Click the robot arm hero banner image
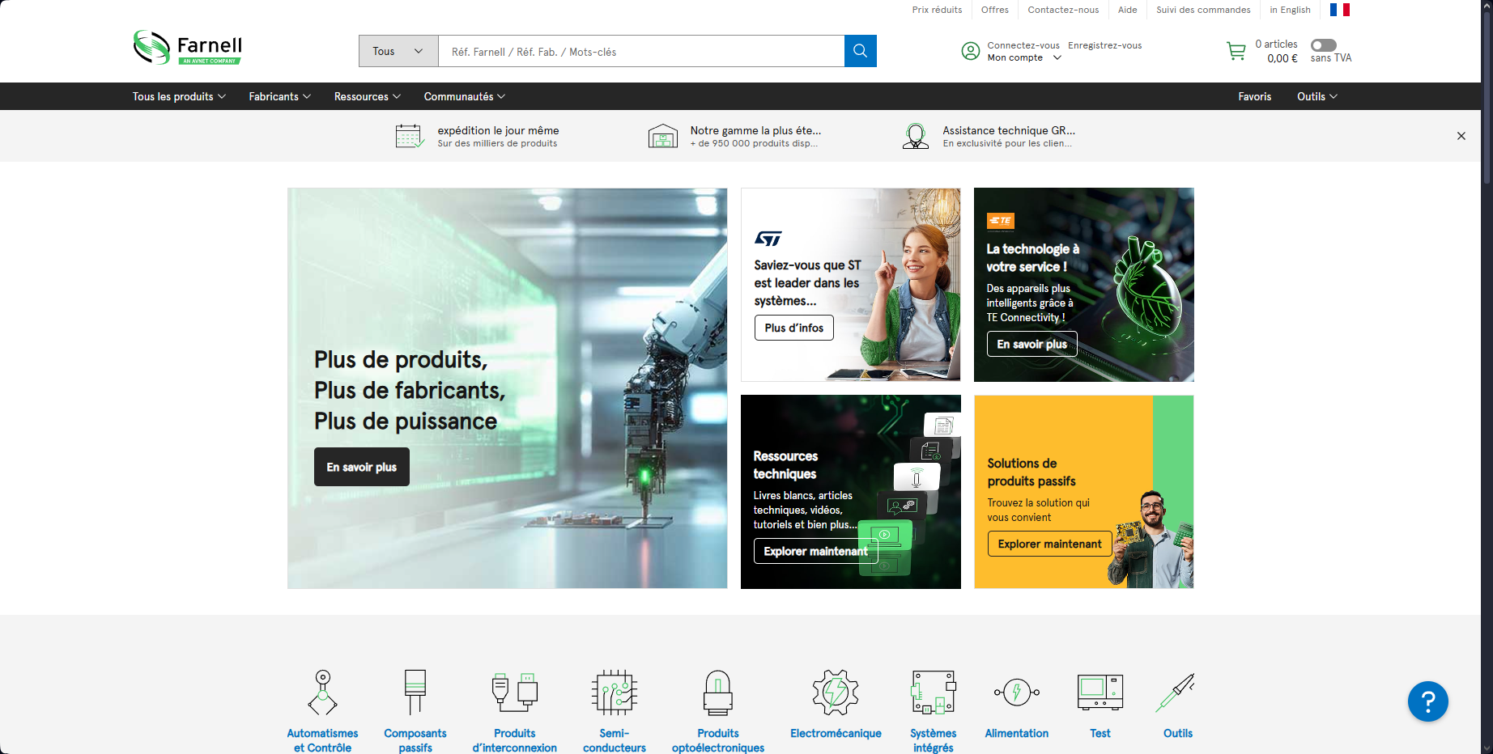 coord(508,388)
